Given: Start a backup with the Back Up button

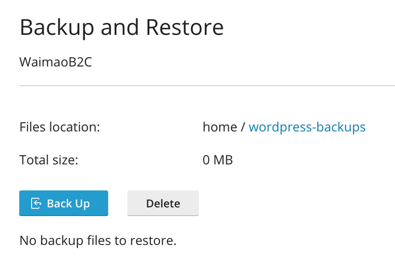Looking at the screenshot, I should [63, 203].
